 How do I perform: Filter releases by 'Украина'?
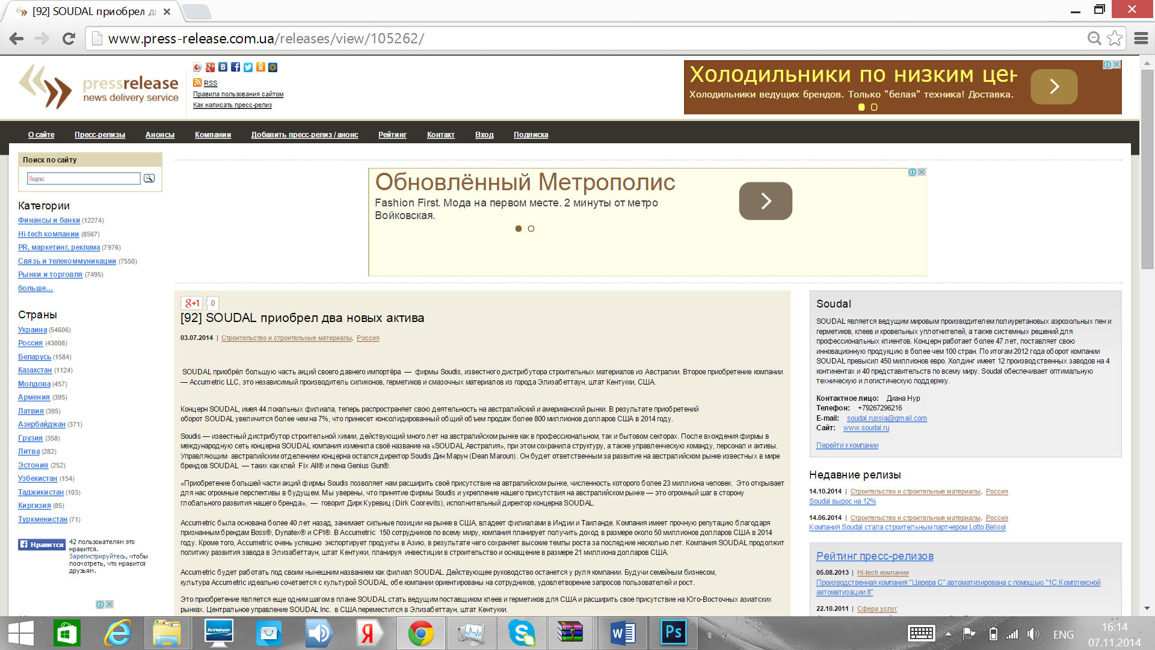coord(32,330)
